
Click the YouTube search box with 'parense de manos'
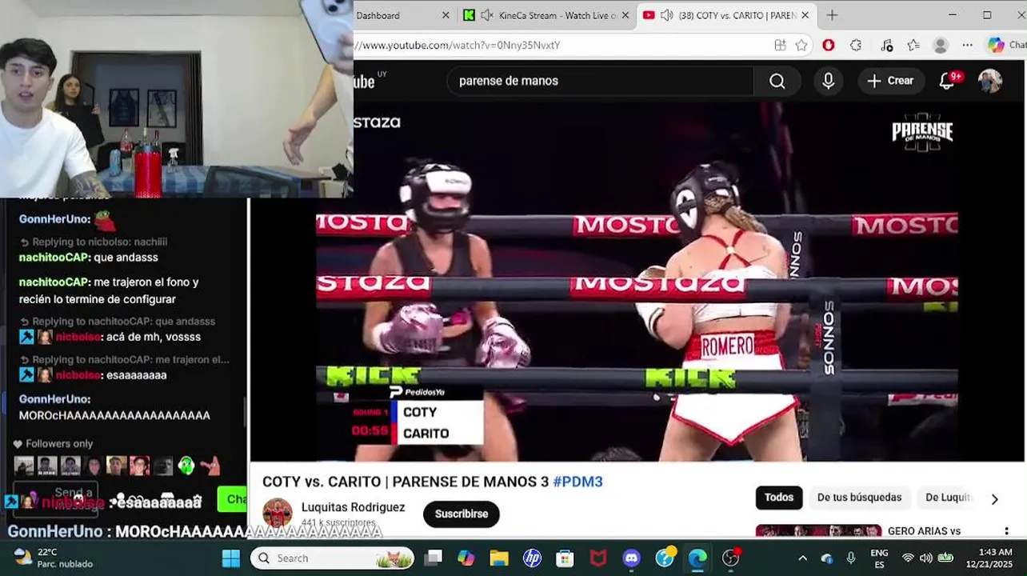[600, 81]
